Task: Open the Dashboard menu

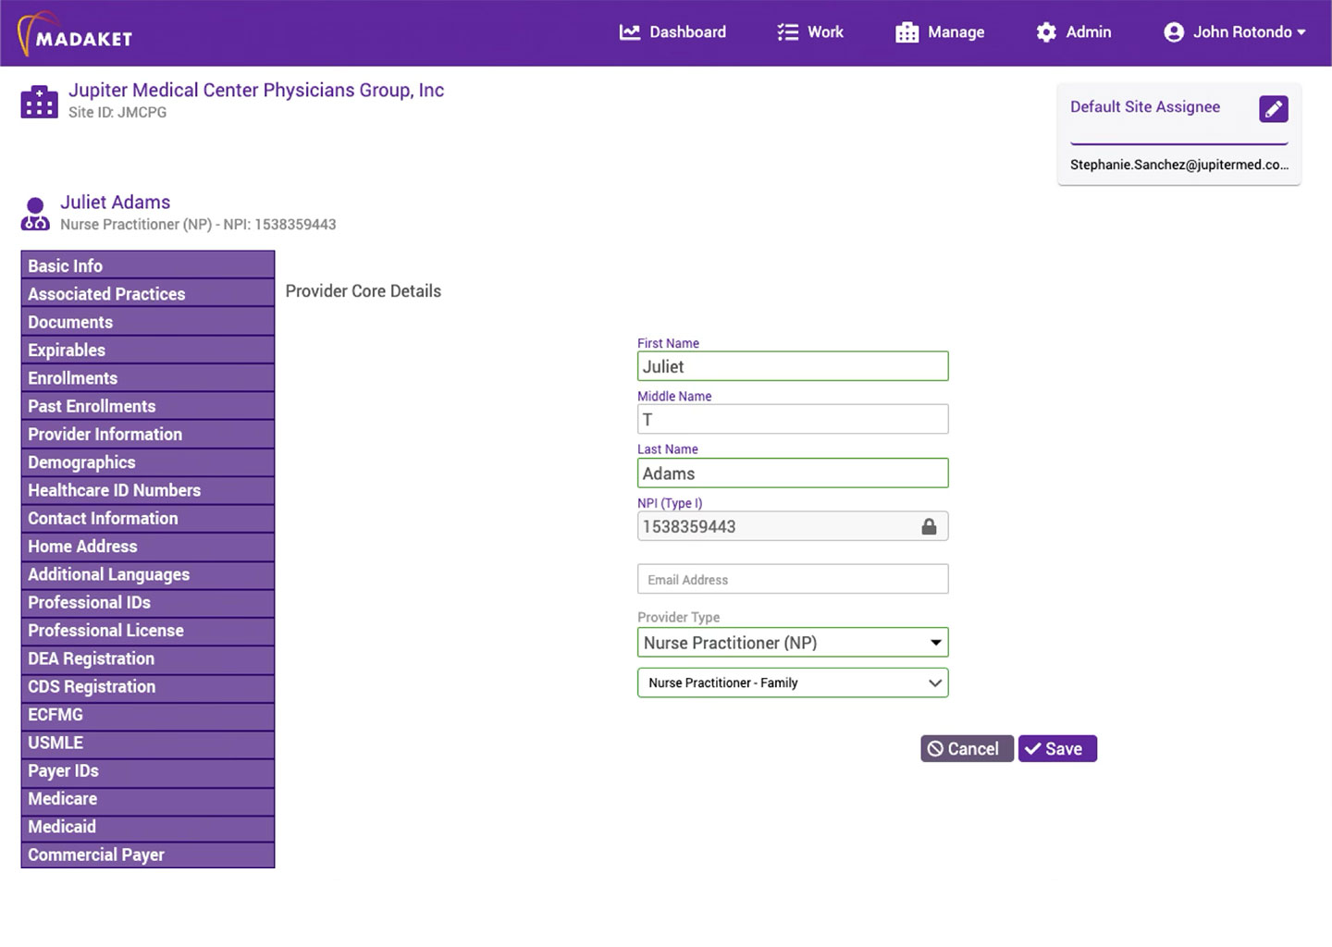Action: pos(672,32)
